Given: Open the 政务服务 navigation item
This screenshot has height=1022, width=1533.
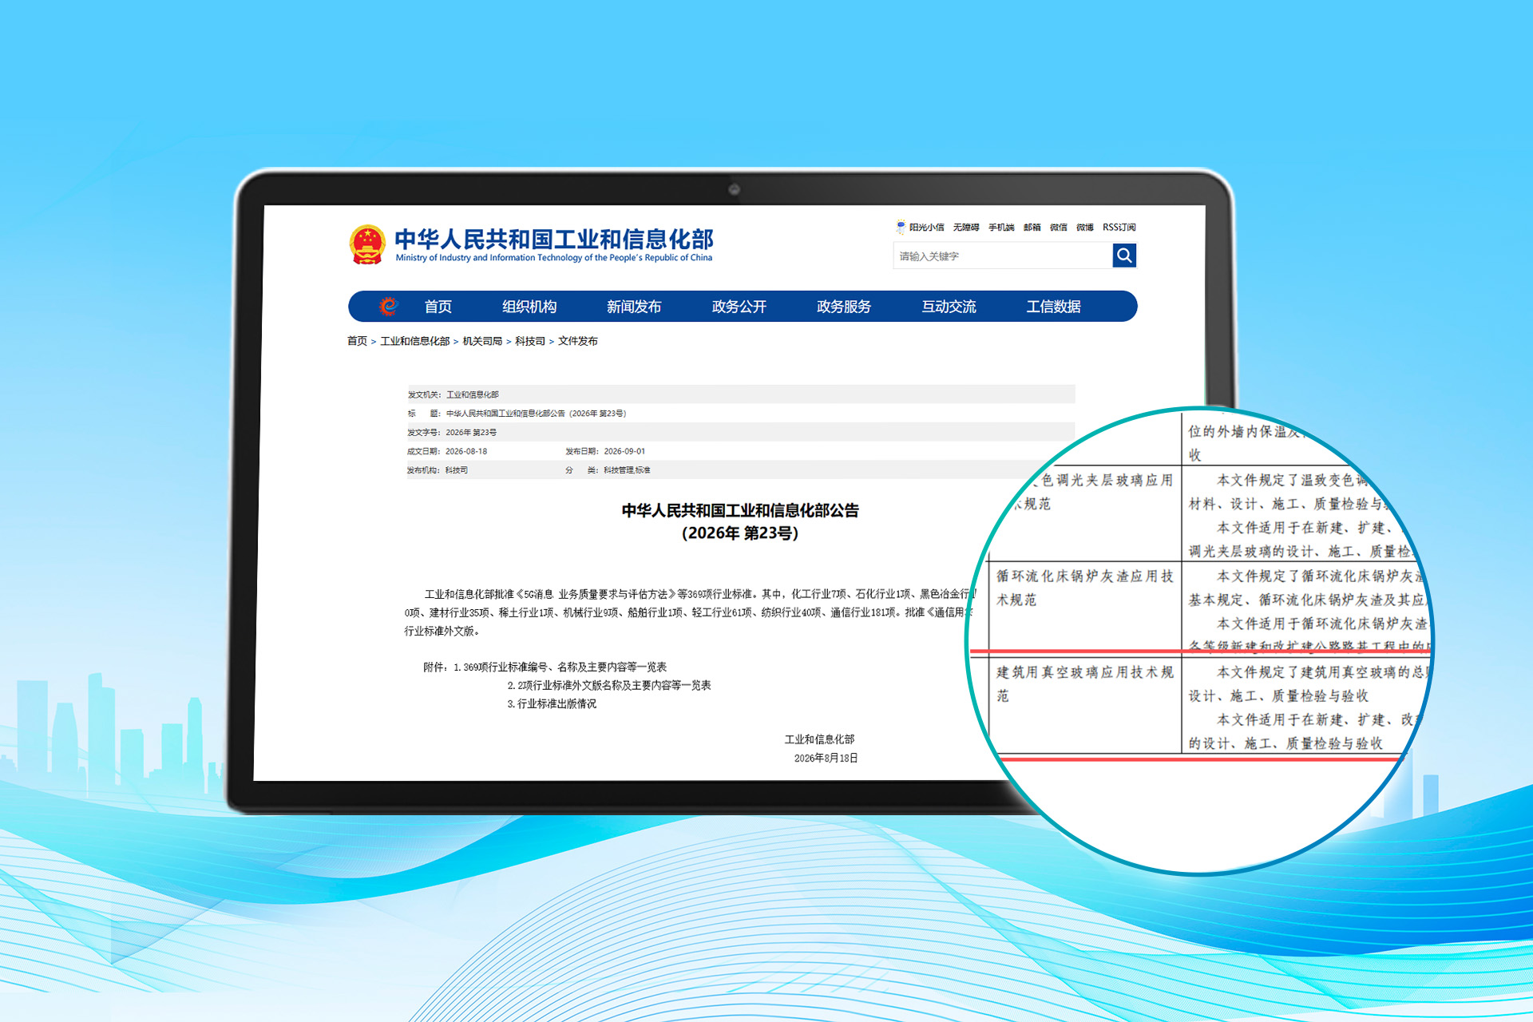Looking at the screenshot, I should [844, 307].
